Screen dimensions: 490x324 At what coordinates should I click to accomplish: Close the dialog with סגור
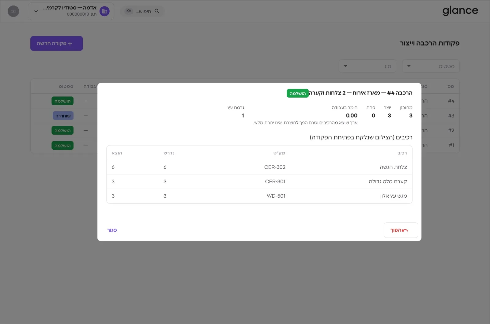tap(112, 230)
